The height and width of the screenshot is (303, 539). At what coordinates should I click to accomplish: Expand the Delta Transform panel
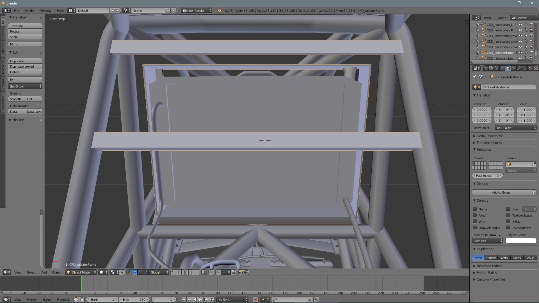(x=489, y=136)
